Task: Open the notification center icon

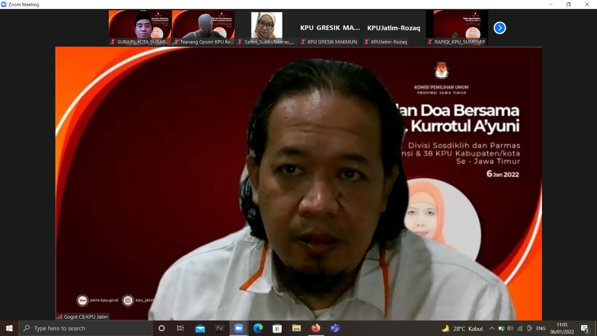Action: (x=584, y=329)
